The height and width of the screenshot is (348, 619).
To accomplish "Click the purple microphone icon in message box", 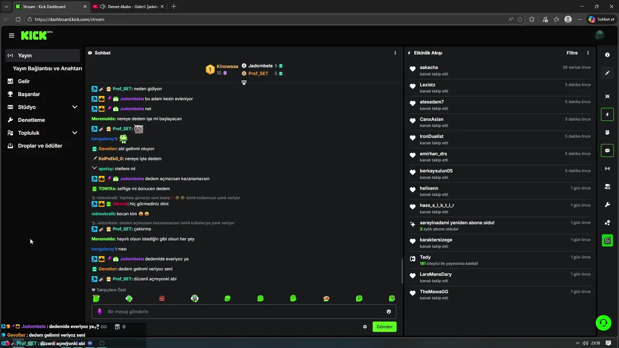I will [100, 312].
